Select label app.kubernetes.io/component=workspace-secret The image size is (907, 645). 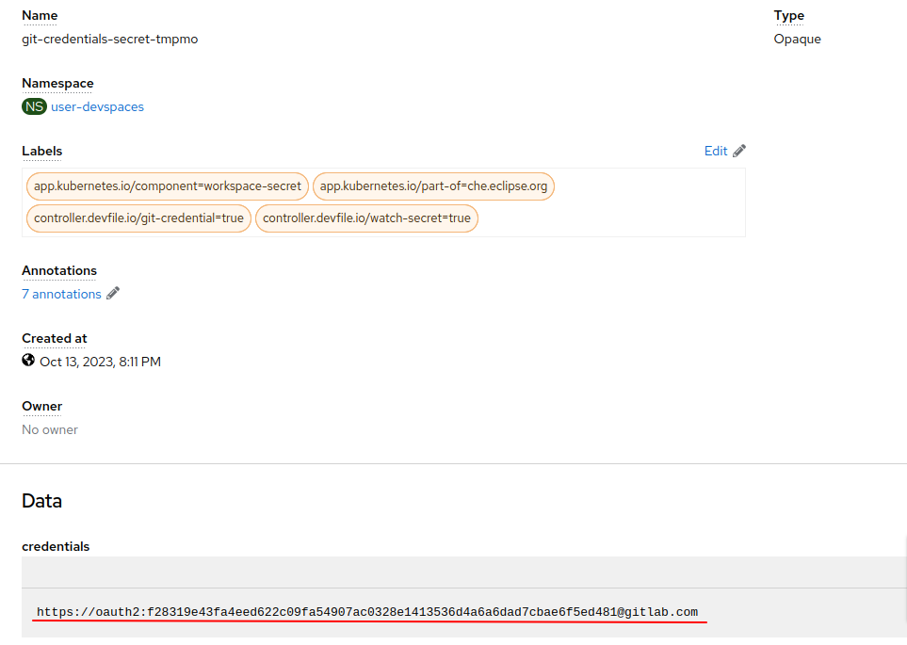(167, 186)
